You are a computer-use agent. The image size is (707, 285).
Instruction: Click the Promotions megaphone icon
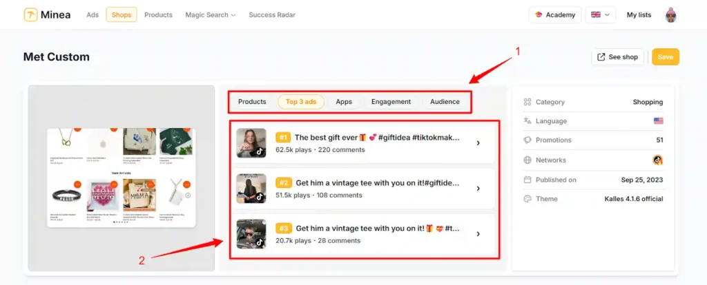click(x=527, y=140)
